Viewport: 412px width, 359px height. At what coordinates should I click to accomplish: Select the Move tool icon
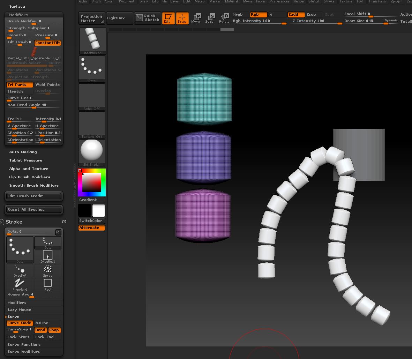click(196, 18)
